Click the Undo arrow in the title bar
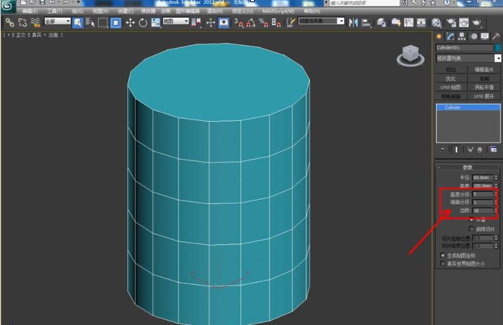The height and width of the screenshot is (325, 503). (x=52, y=3)
